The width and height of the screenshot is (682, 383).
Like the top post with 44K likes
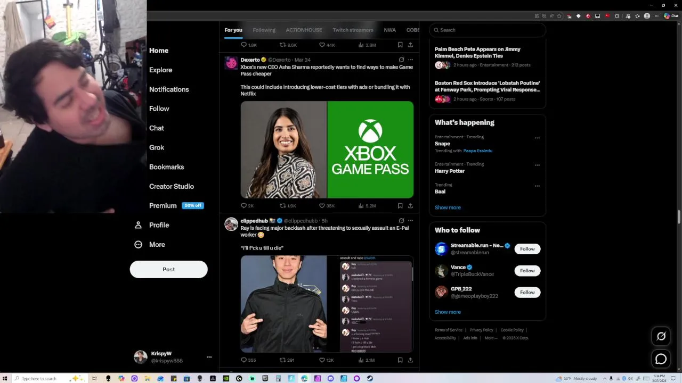(327, 45)
